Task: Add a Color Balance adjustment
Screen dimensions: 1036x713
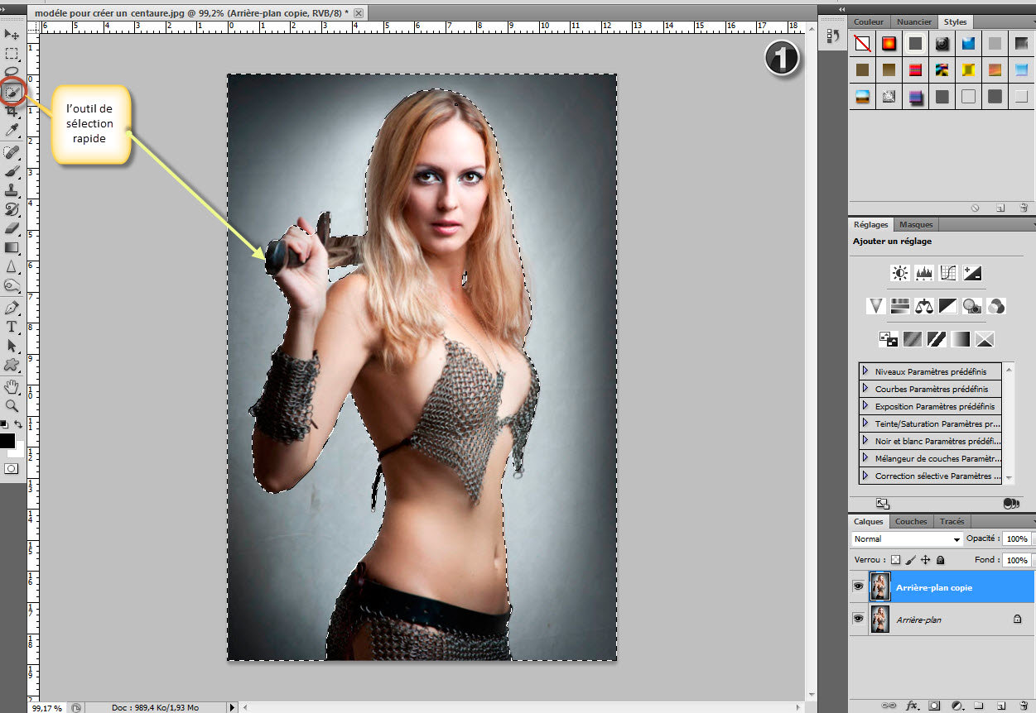Action: (x=924, y=306)
